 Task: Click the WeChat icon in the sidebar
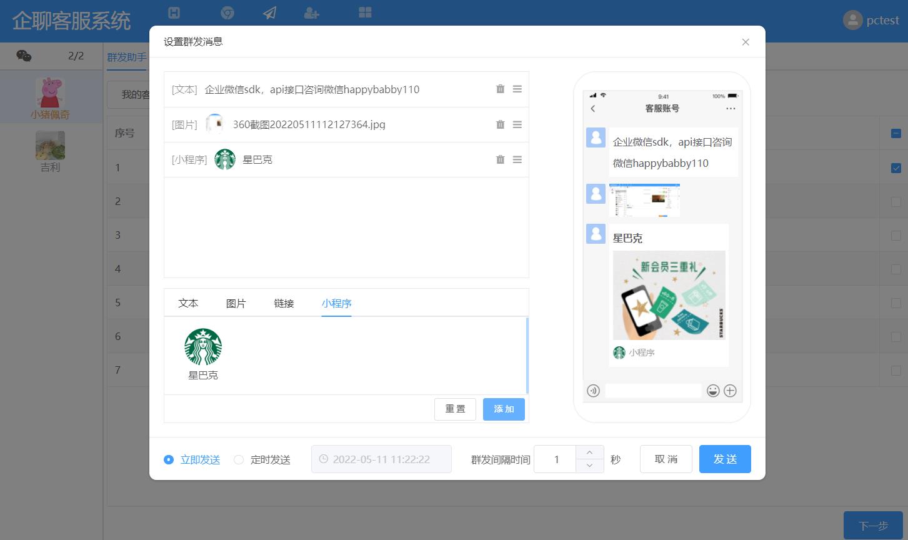[x=24, y=56]
